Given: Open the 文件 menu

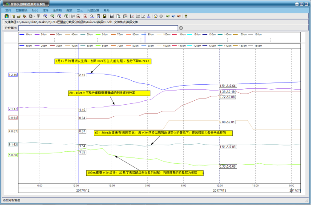Looking at the screenshot, I should [8, 10].
